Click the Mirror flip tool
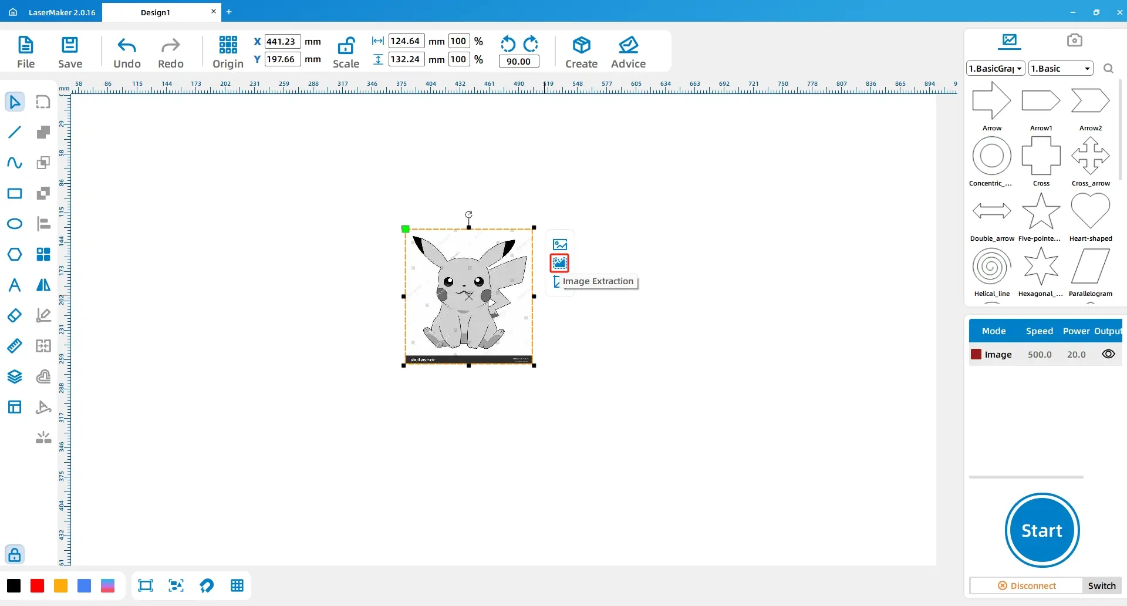This screenshot has width=1127, height=606. (43, 285)
